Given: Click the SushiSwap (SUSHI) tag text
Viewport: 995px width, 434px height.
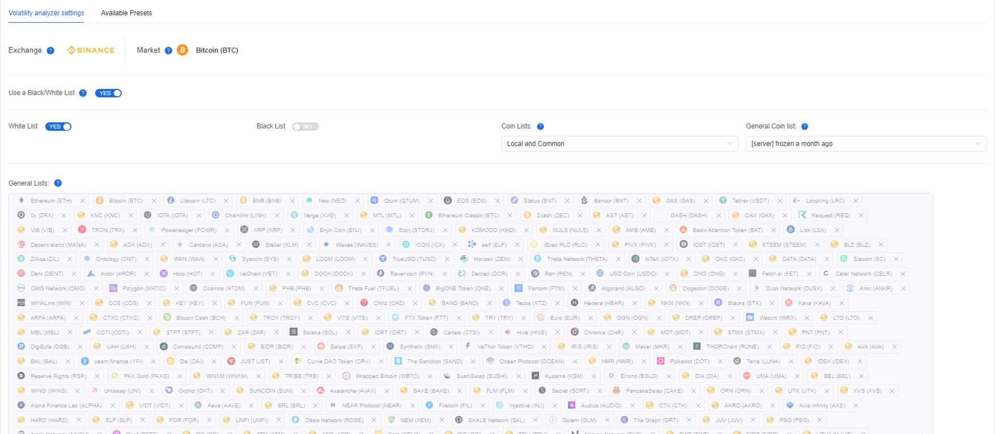Looking at the screenshot, I should (482, 376).
